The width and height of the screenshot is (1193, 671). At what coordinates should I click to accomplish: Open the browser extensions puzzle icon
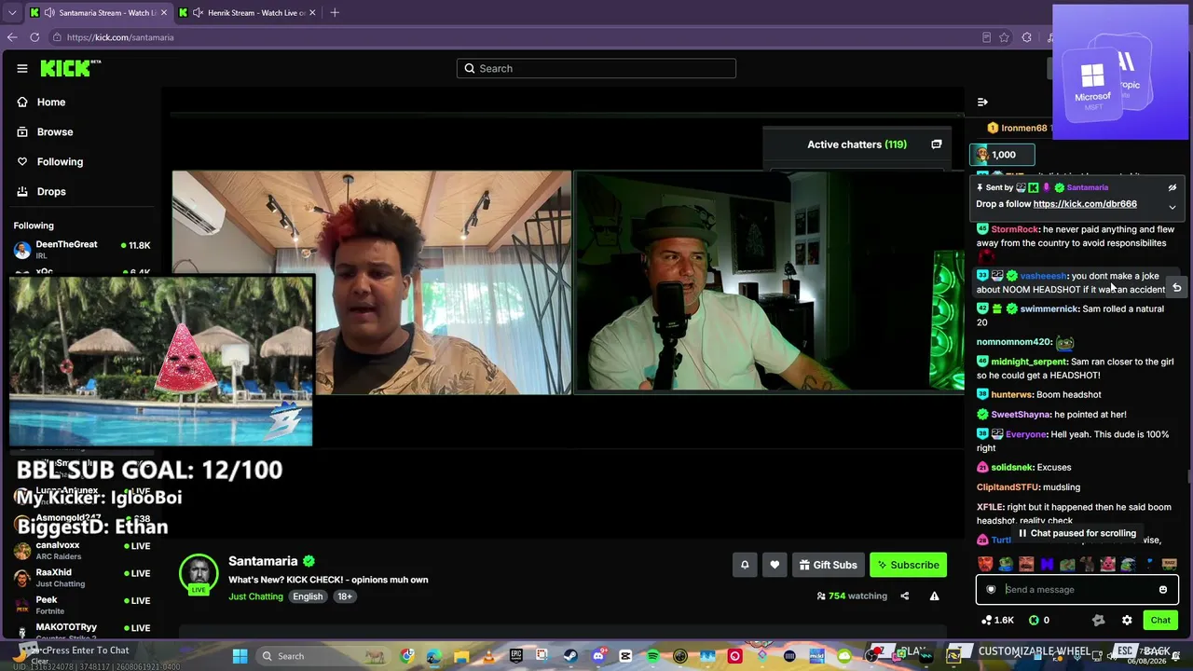[1026, 37]
